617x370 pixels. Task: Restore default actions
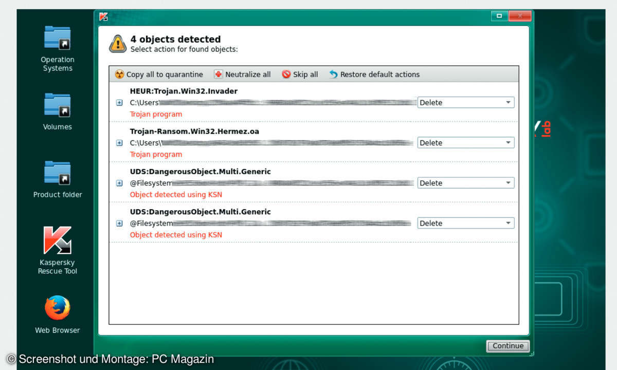[x=374, y=75]
